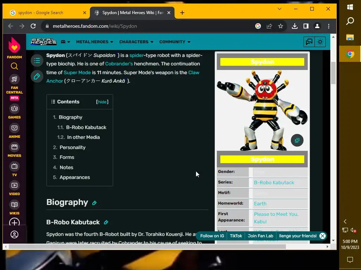Open the Metal Heroes Wiki logo
This screenshot has height=270, width=361.
(43, 42)
